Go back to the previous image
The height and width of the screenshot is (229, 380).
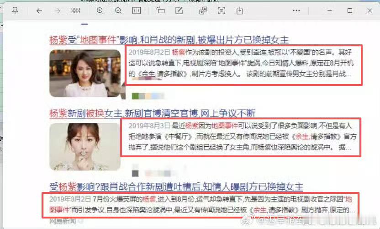pos(39,11)
